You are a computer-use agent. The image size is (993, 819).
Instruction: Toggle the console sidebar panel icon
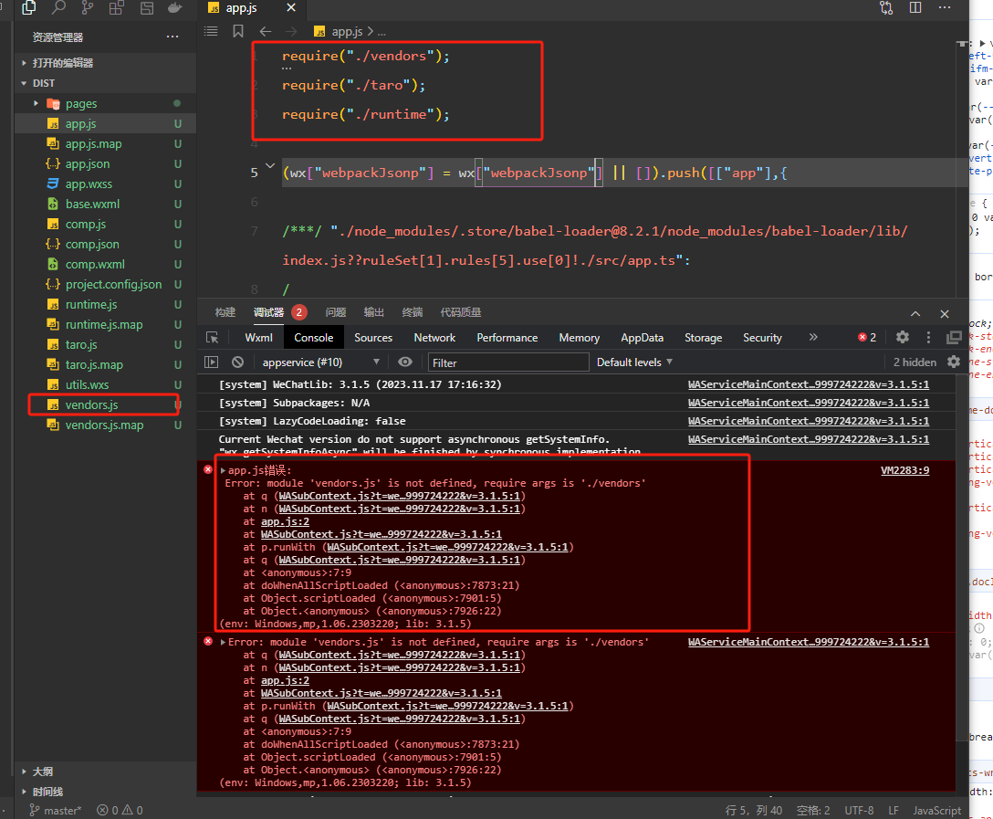click(212, 362)
